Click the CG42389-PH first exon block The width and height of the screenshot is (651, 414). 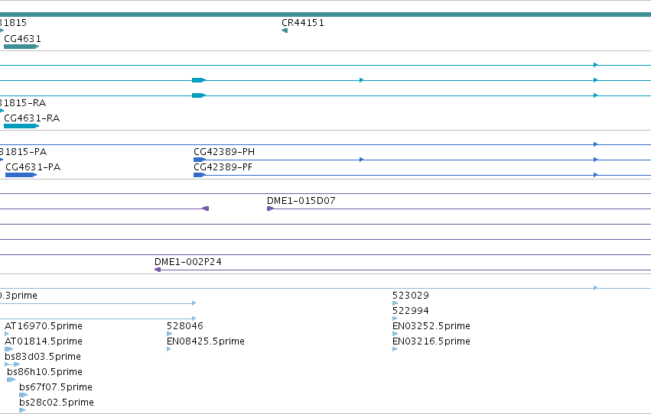(200, 160)
